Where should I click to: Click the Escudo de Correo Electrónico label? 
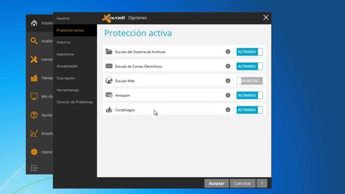[139, 66]
